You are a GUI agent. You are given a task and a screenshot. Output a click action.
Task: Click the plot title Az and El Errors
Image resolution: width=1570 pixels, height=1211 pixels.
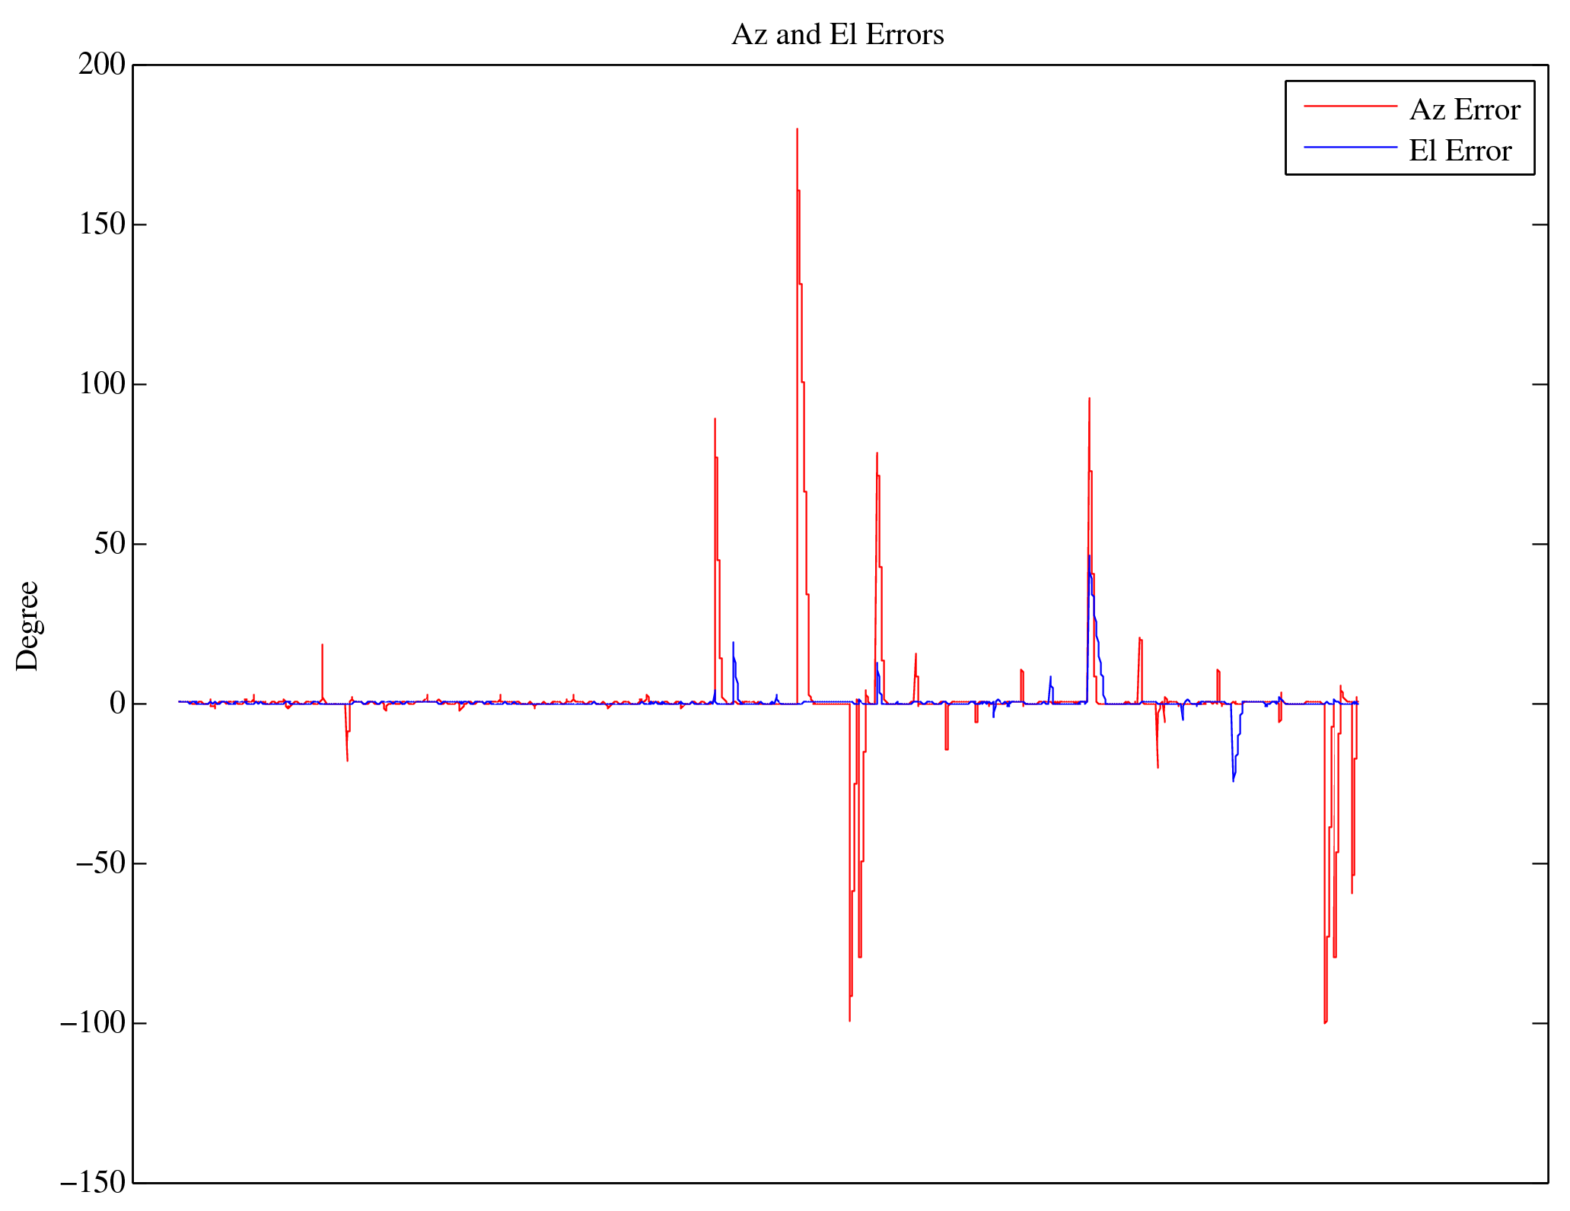click(837, 35)
